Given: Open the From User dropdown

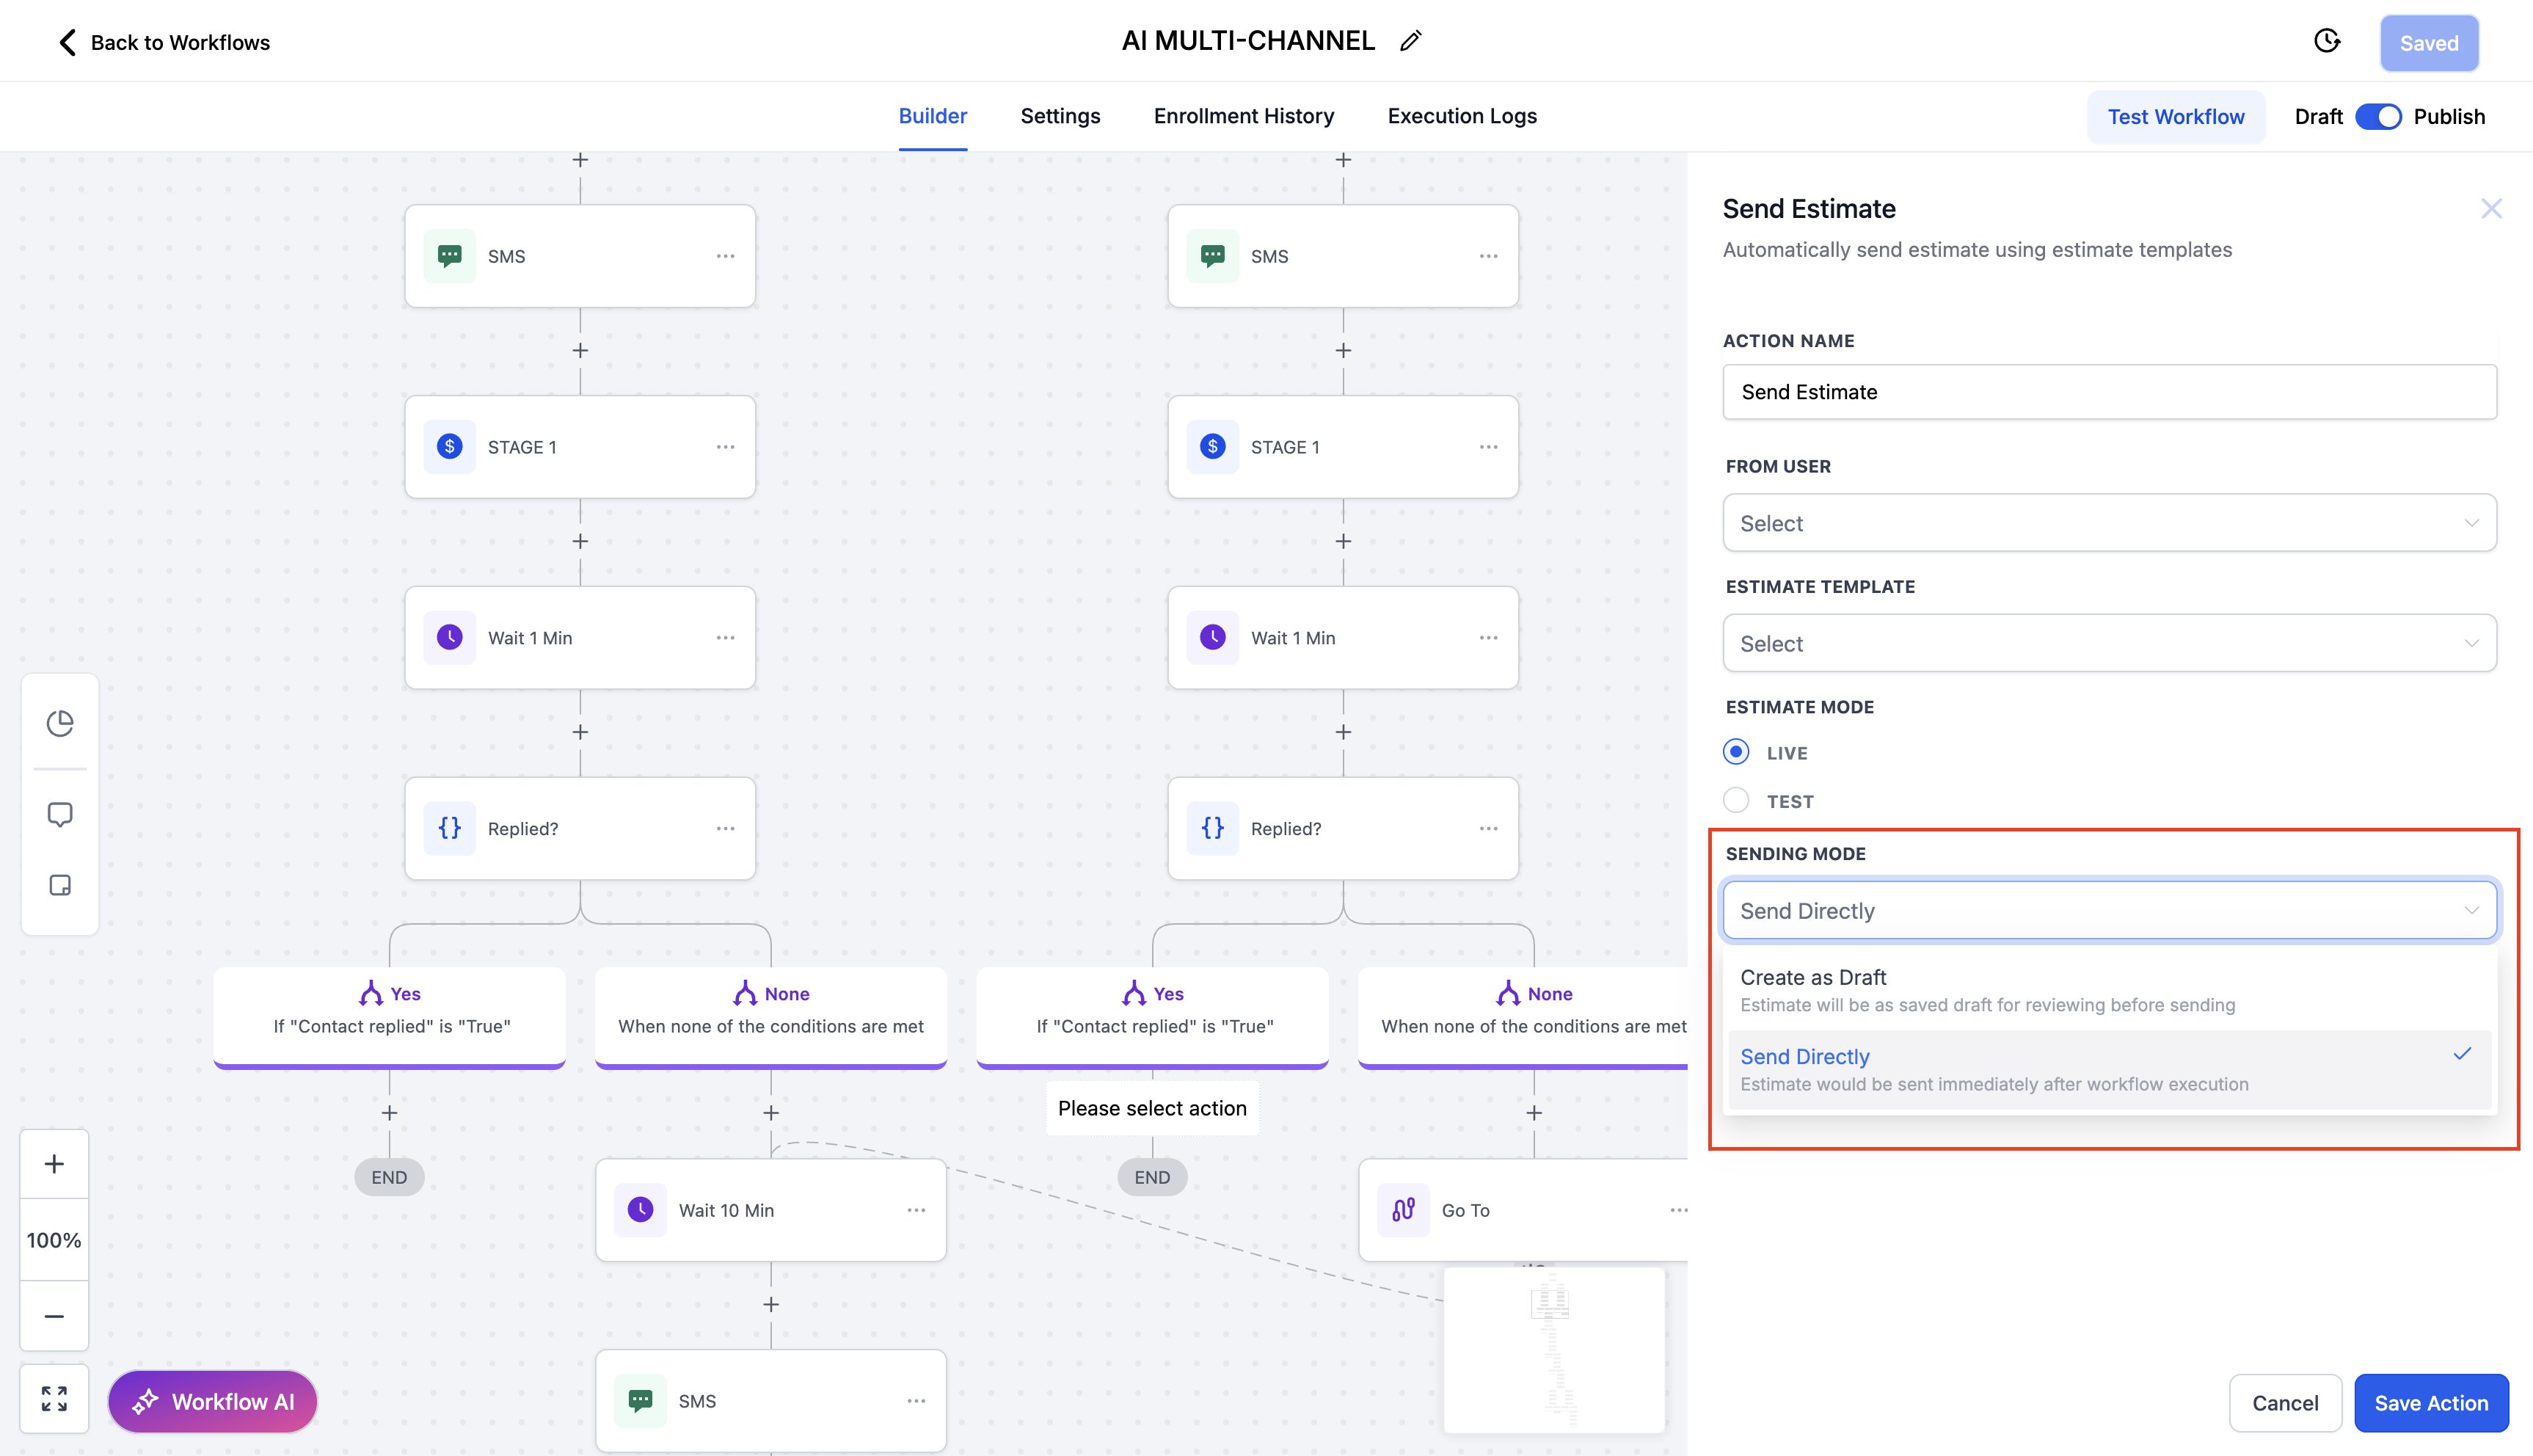Looking at the screenshot, I should point(2109,523).
